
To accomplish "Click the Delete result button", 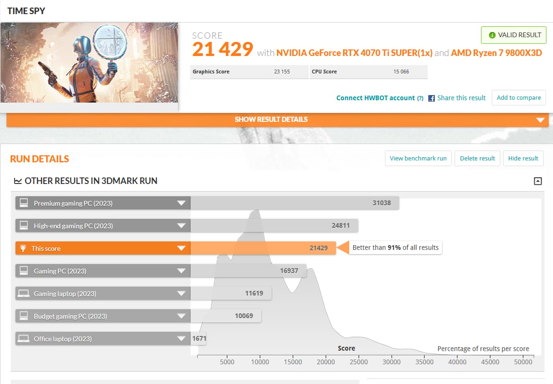I will coord(477,158).
